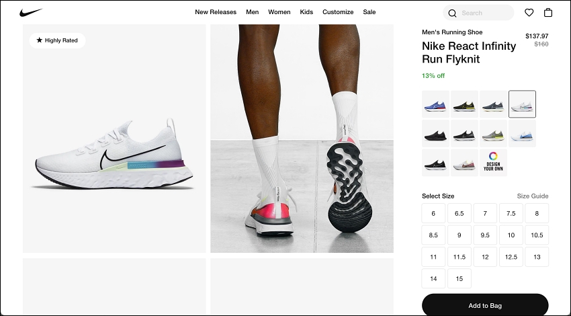571x316 pixels.
Task: Pick shoe size 11.5
Action: click(x=459, y=257)
